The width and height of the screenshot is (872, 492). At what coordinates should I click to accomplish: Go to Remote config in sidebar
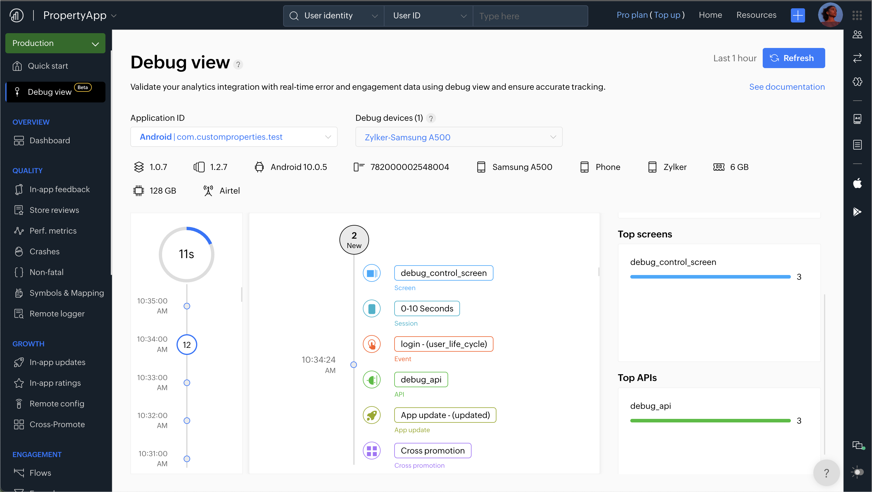coord(57,403)
